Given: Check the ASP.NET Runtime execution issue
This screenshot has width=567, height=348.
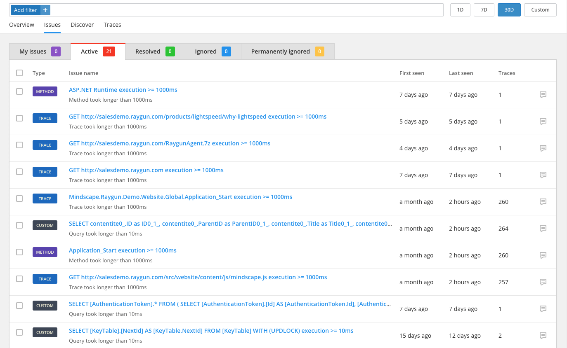Looking at the screenshot, I should (19, 91).
